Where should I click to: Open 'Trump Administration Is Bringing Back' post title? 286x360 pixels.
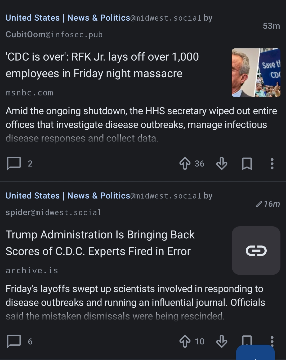coord(100,243)
